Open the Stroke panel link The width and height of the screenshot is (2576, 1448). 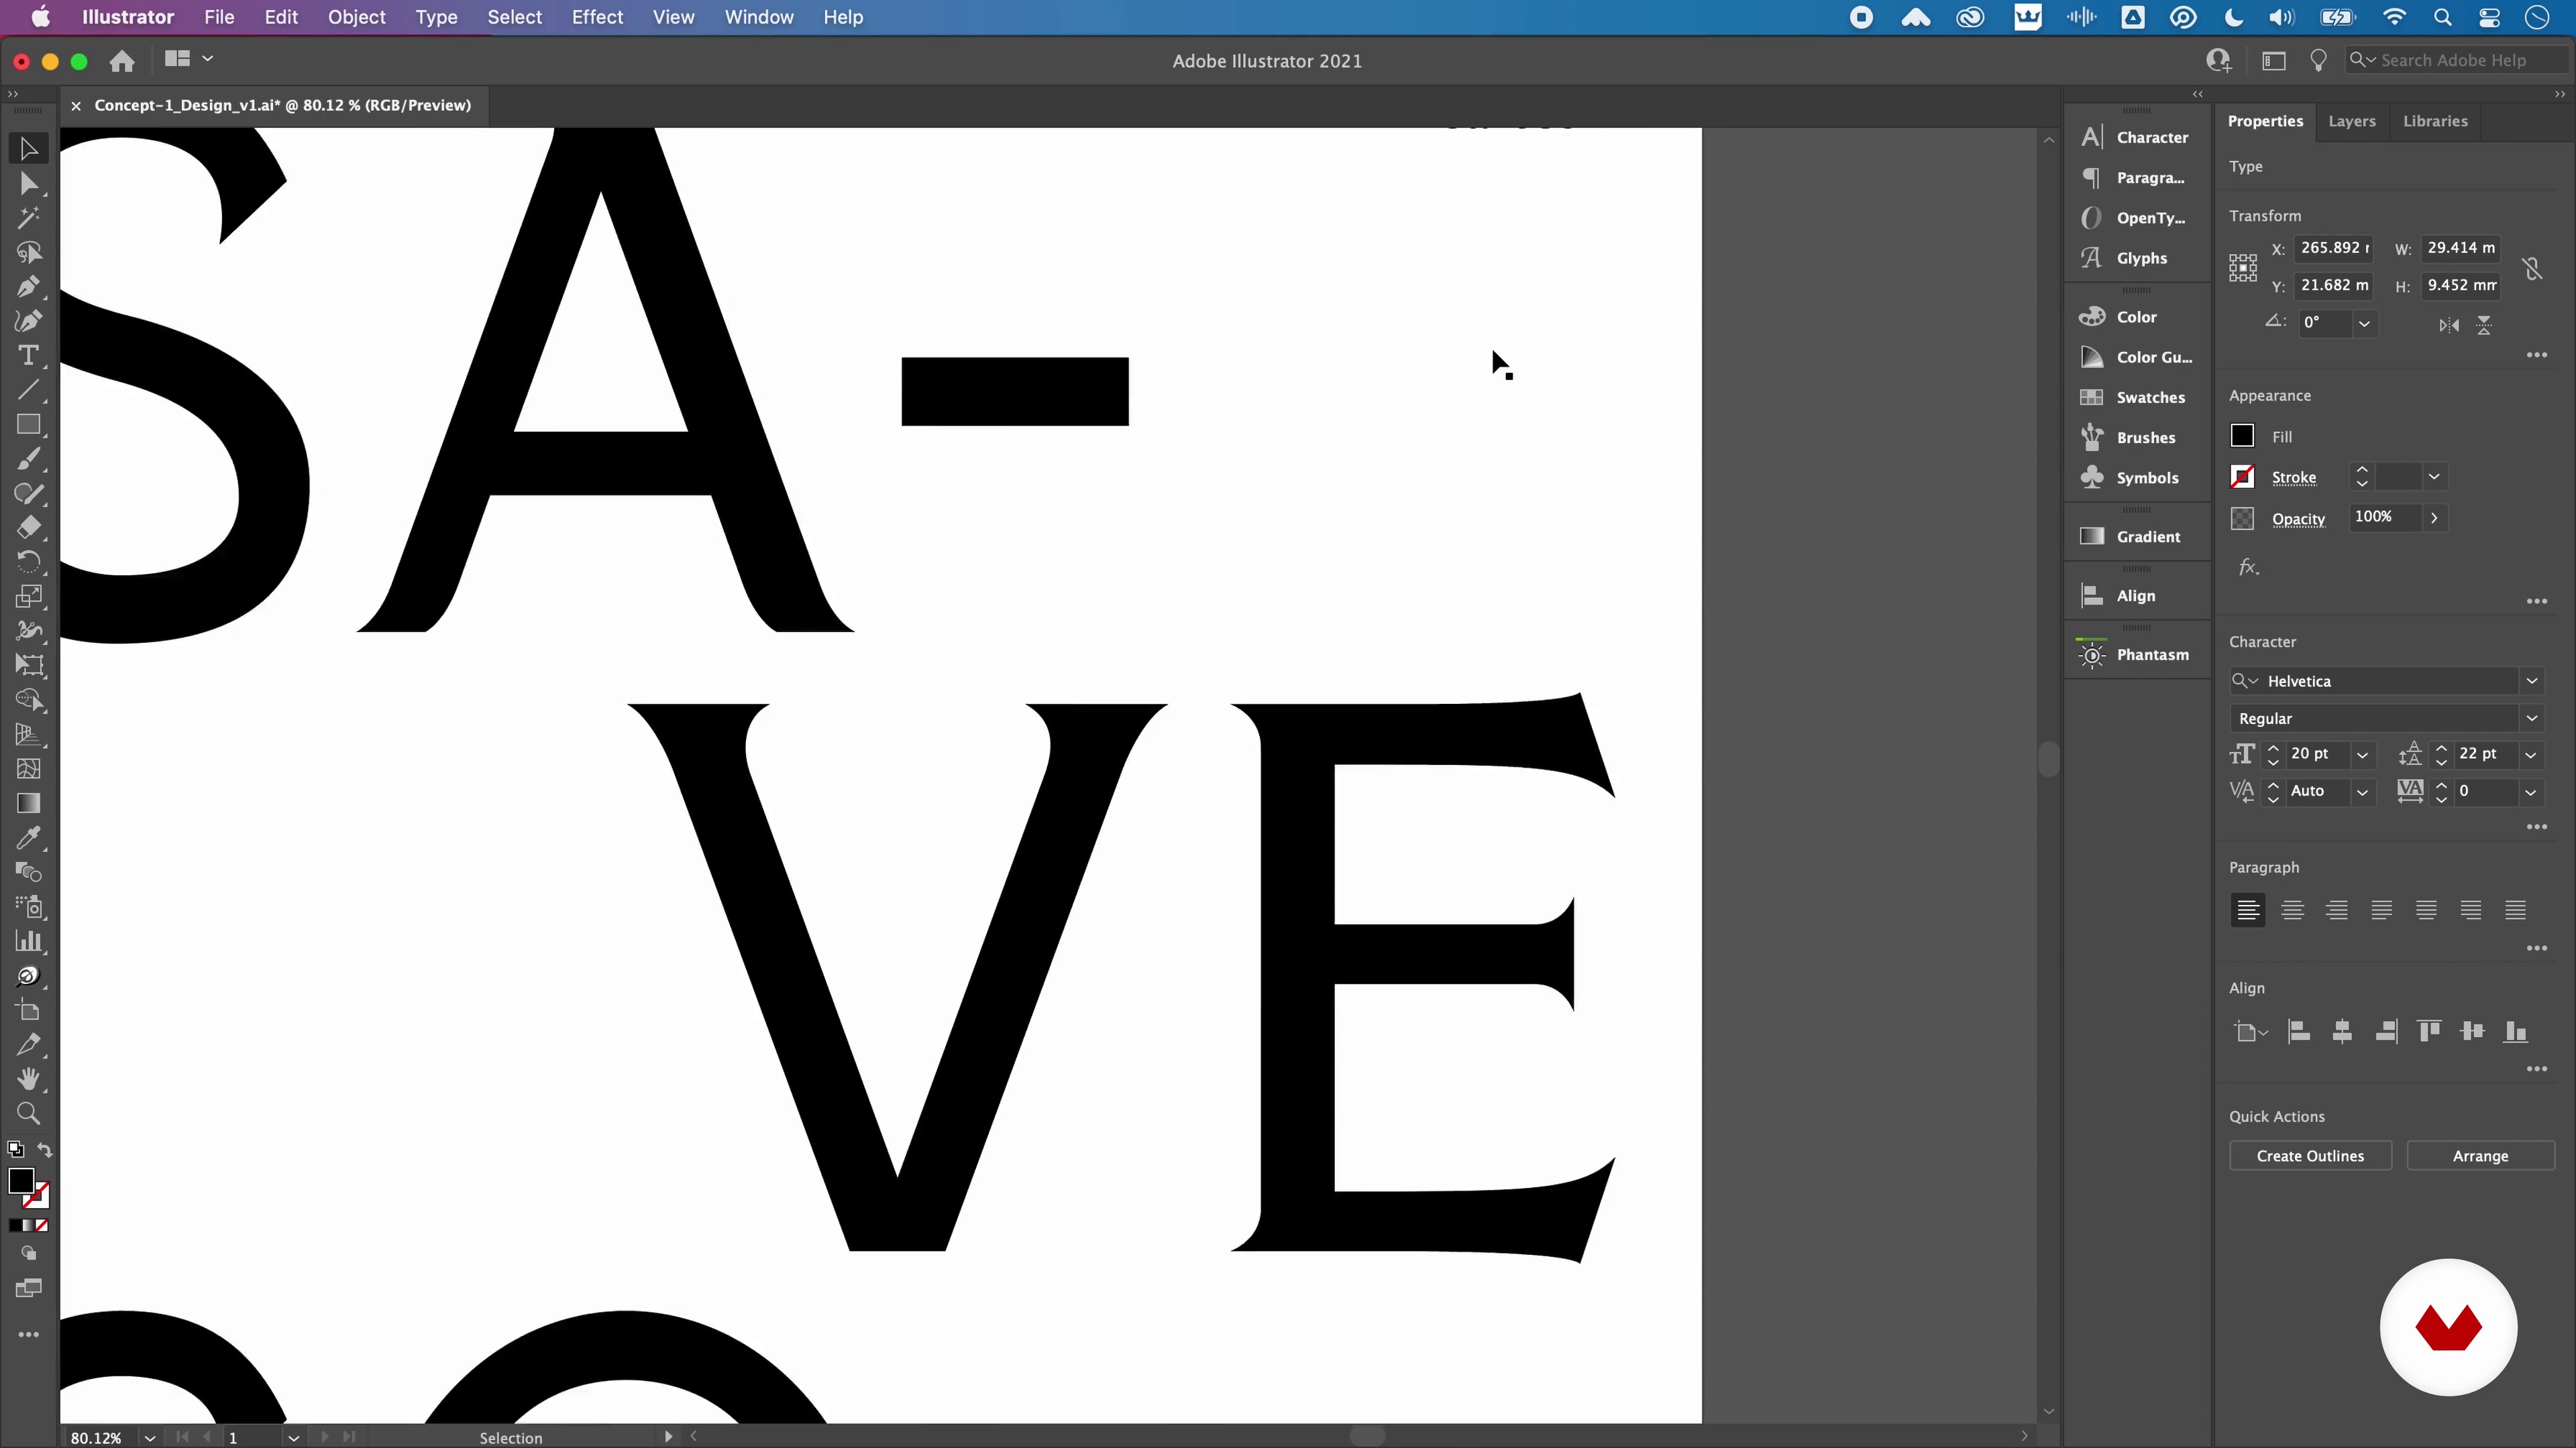pyautogui.click(x=2294, y=478)
